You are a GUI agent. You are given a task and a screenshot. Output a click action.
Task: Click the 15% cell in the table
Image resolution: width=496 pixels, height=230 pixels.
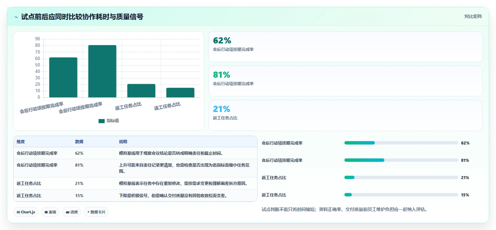click(79, 196)
